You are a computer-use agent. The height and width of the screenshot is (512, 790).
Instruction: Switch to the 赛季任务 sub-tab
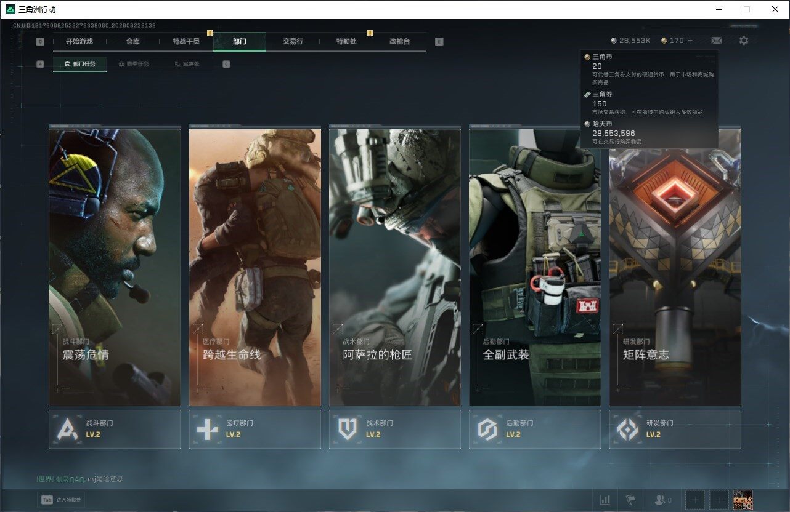click(133, 64)
